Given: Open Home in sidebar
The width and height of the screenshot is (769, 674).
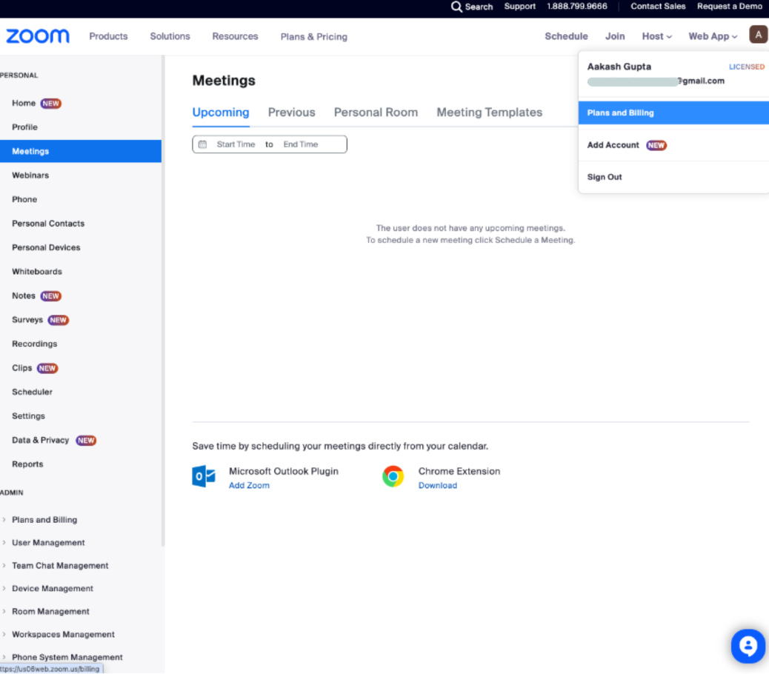Looking at the screenshot, I should tap(24, 104).
